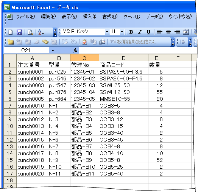Select row 7 header
The image size is (201, 194).
pyautogui.click(x=10, y=106)
